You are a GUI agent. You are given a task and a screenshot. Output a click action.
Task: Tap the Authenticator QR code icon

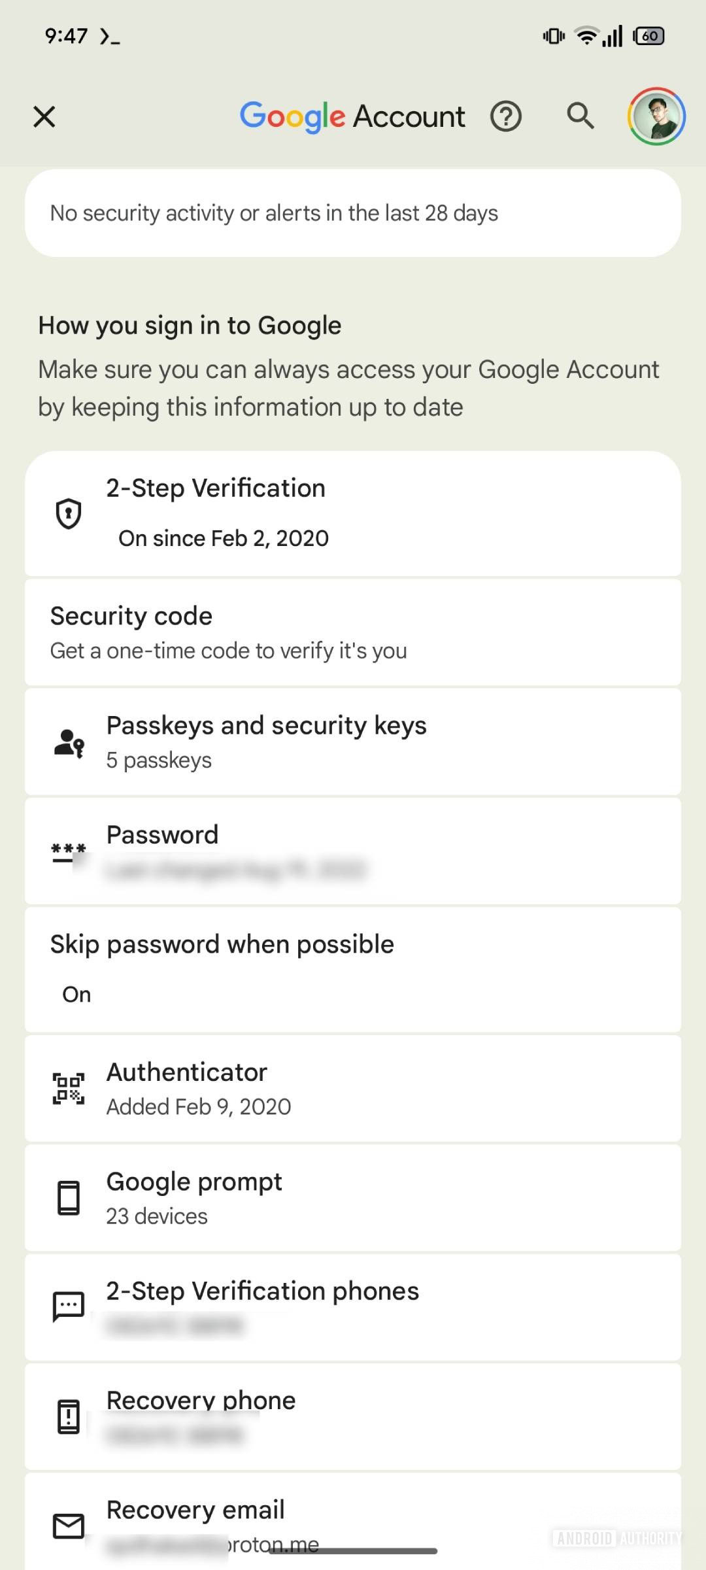[69, 1089]
